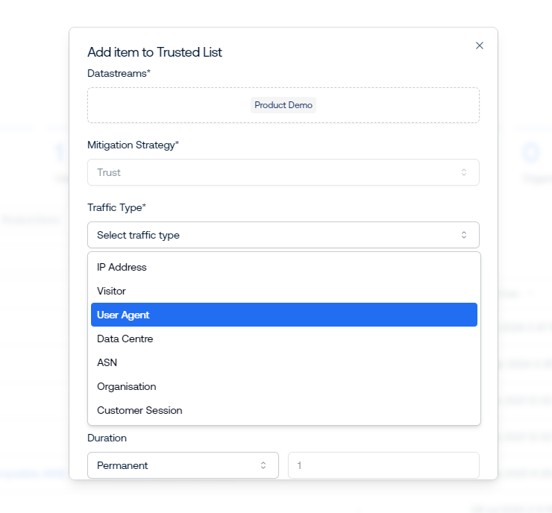
Task: Click the up-down arrows icon in the Traffic Type field
Action: pos(463,235)
